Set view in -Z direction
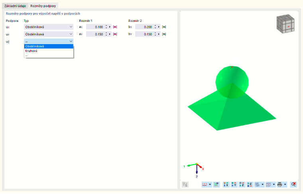303x194 pixels. pyautogui.click(x=250, y=184)
